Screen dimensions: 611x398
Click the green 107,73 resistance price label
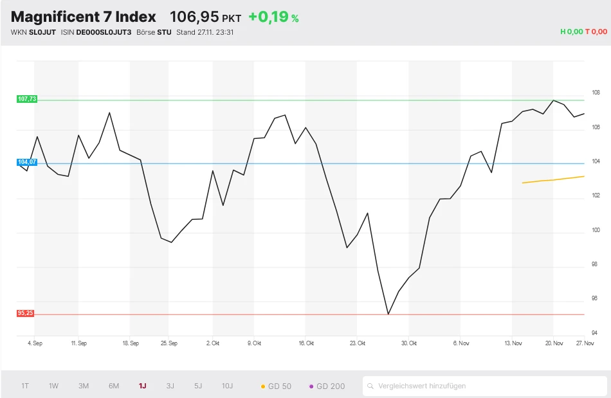coord(26,100)
